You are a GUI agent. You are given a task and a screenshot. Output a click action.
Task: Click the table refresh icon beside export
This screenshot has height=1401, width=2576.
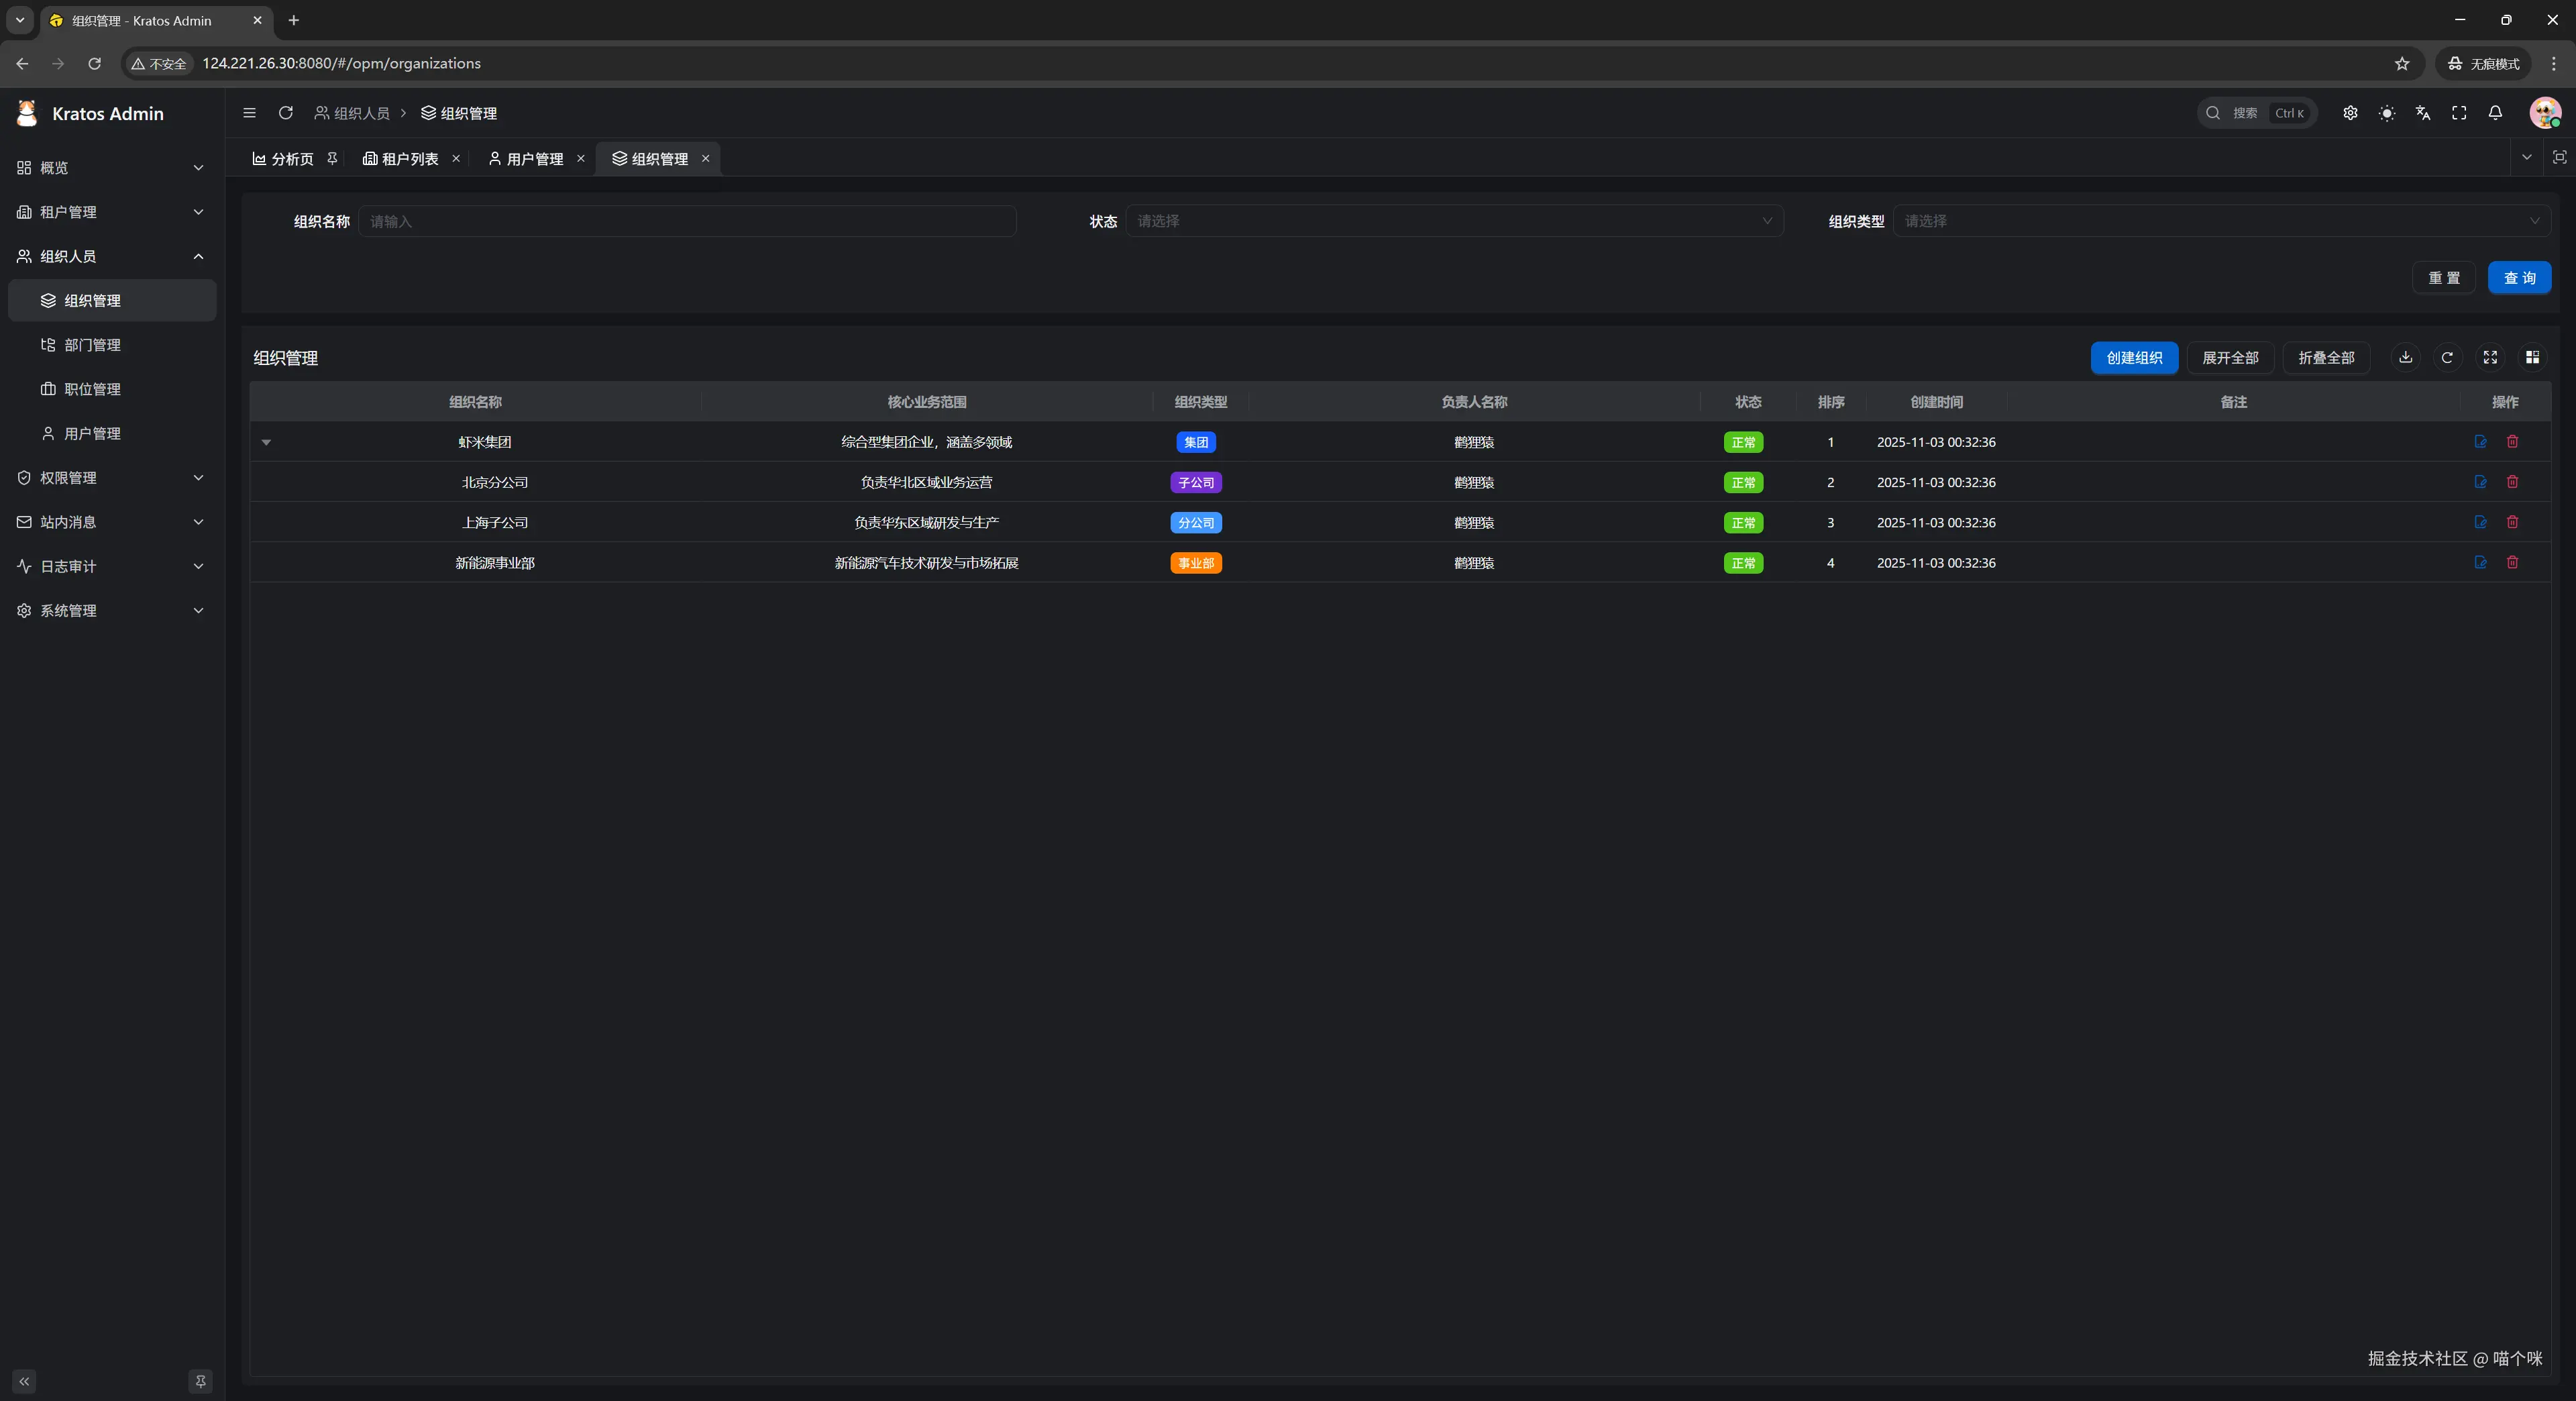click(2447, 357)
